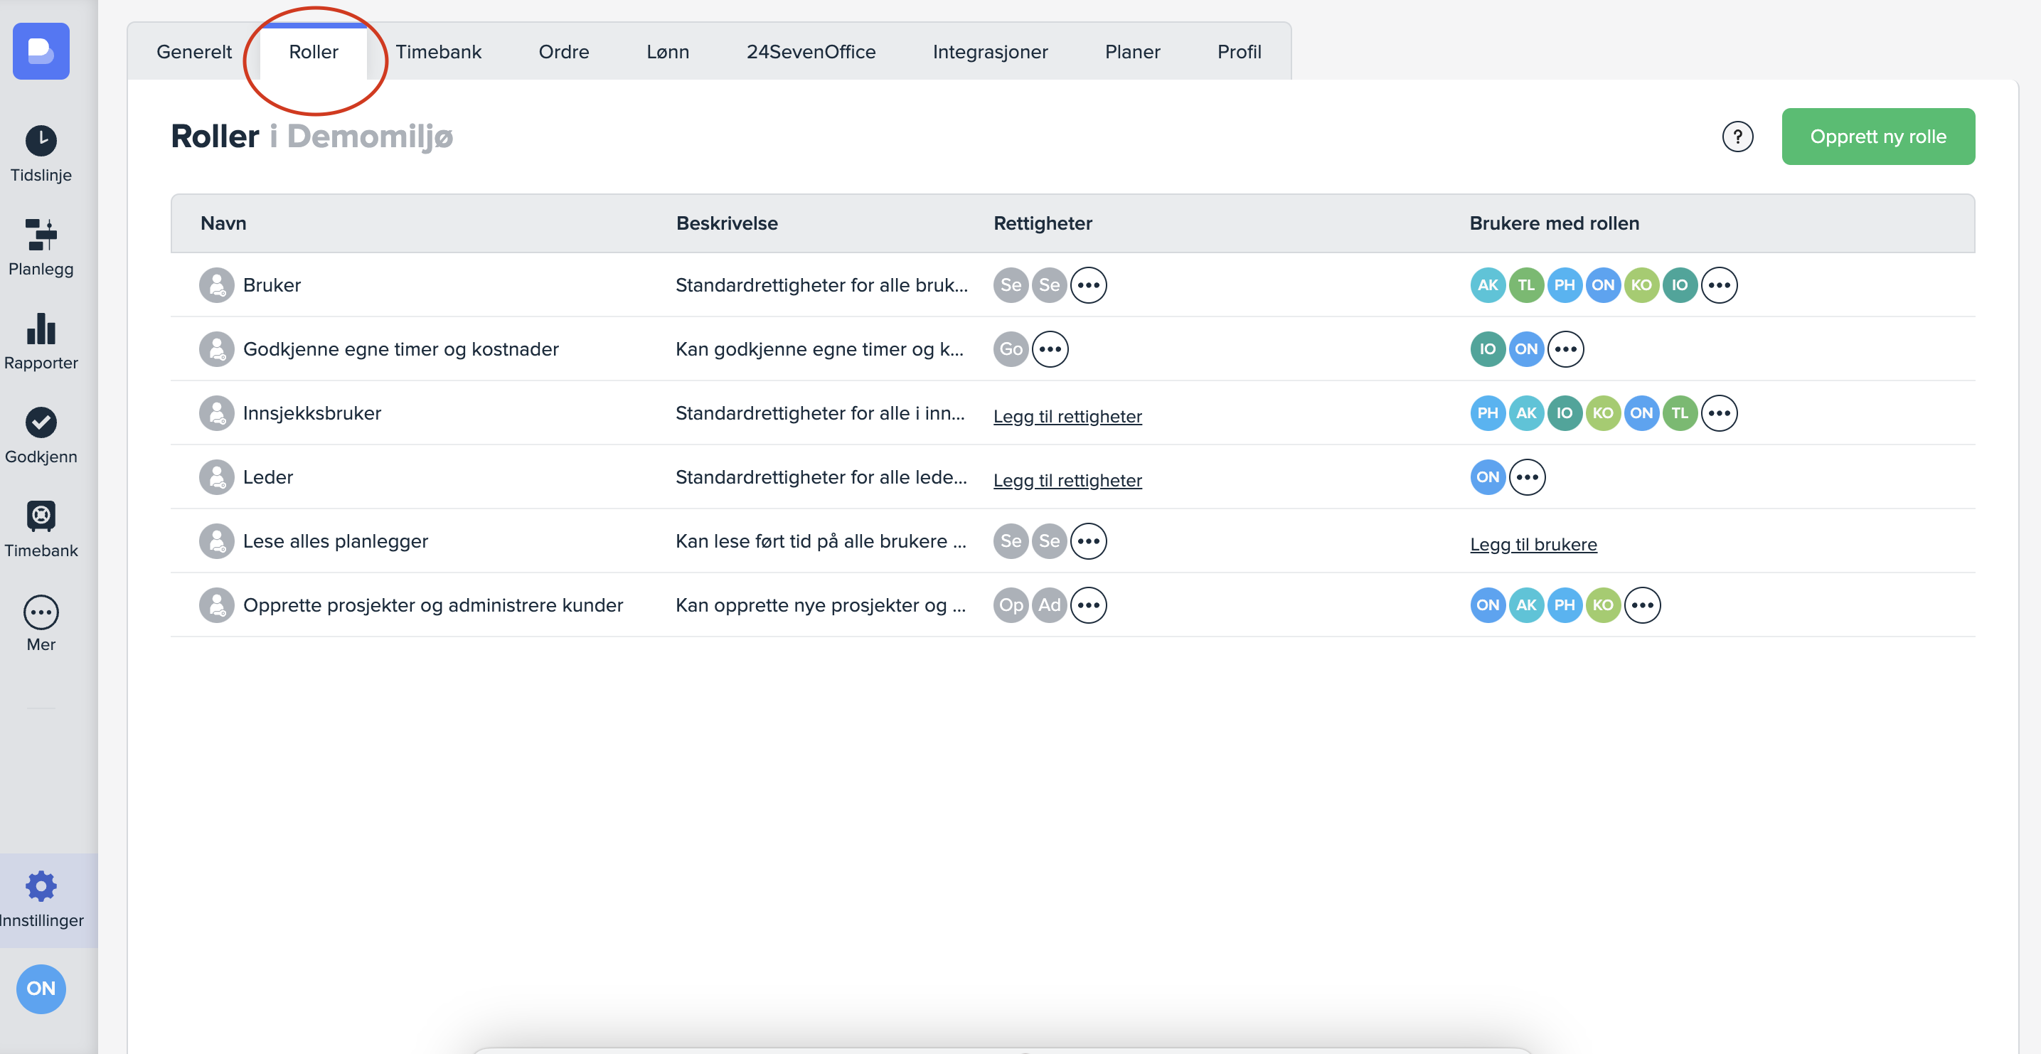Click the ON user avatar in sidebar

[x=41, y=989]
